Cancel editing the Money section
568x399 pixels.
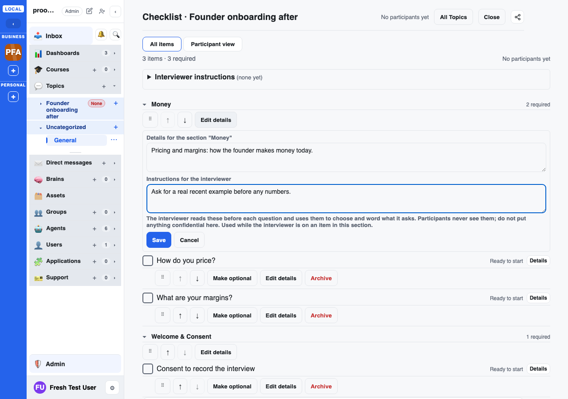189,240
